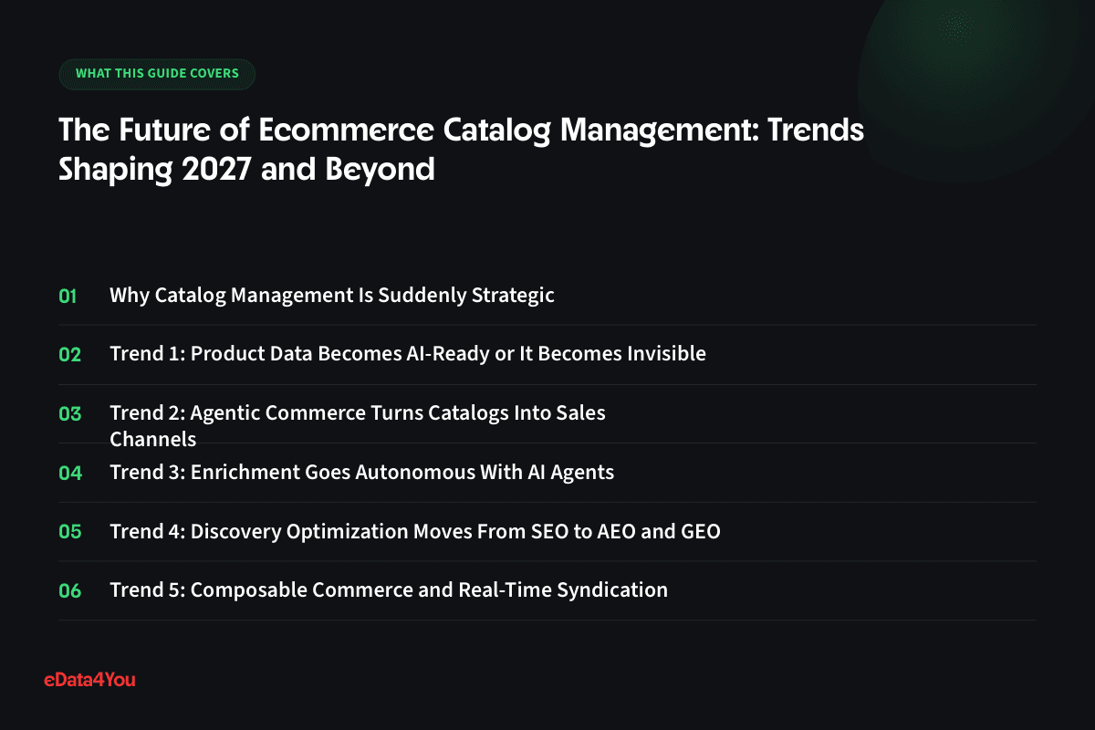1095x730 pixels.
Task: Open 'Trend 1: Product Data Becomes AI-Ready' entry
Action: click(x=408, y=354)
